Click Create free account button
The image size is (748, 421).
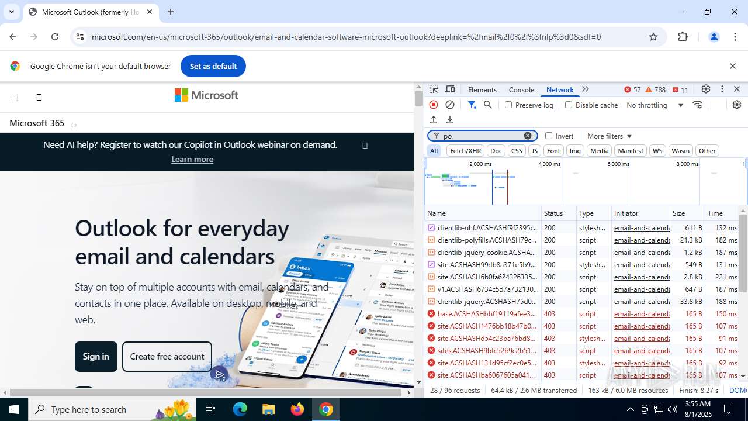click(167, 357)
